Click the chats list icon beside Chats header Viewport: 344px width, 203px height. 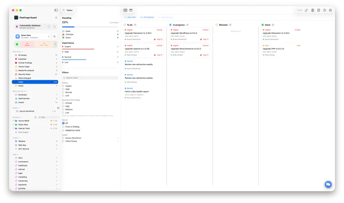click(58, 108)
